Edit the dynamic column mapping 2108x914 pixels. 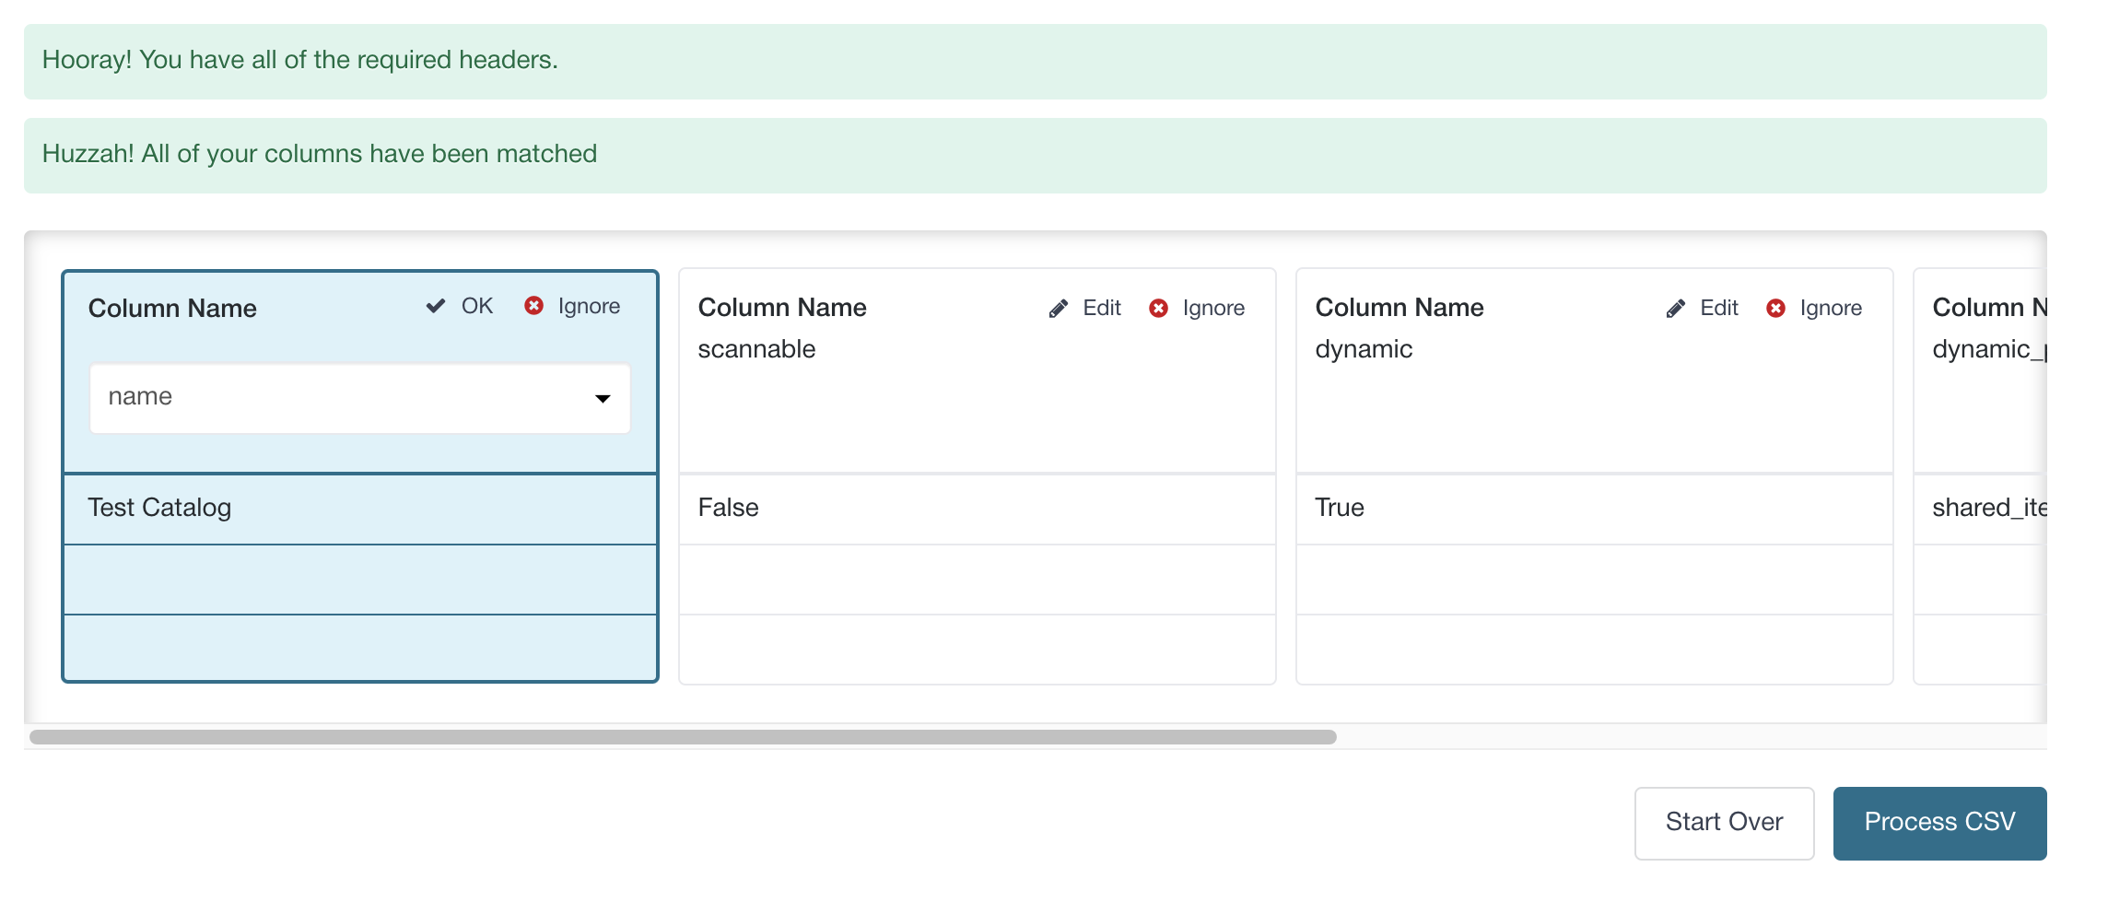pos(1702,308)
